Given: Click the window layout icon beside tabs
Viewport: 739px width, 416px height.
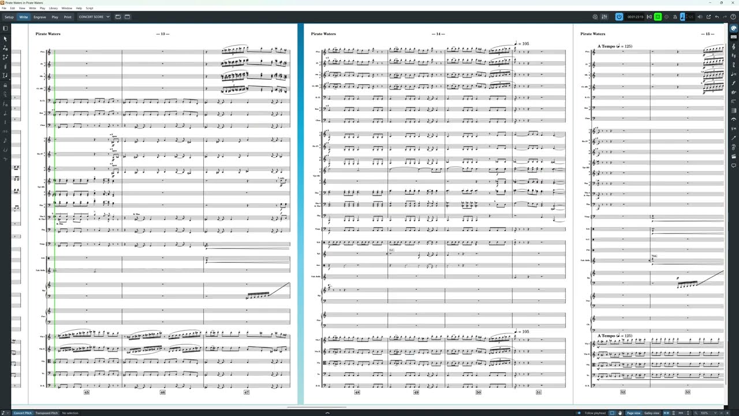Looking at the screenshot, I should click(x=128, y=17).
